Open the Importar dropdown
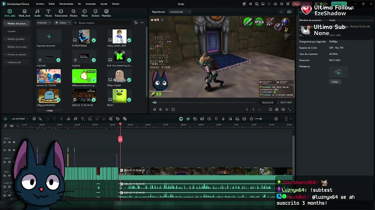This screenshot has height=210, width=375. click(x=44, y=23)
